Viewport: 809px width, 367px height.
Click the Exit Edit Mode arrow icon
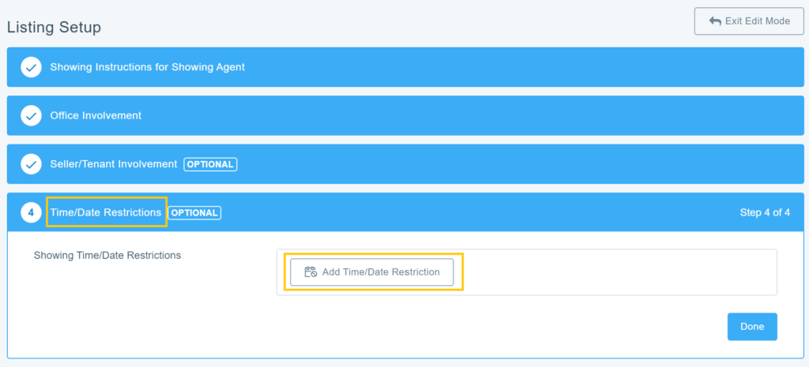pyautogui.click(x=715, y=21)
